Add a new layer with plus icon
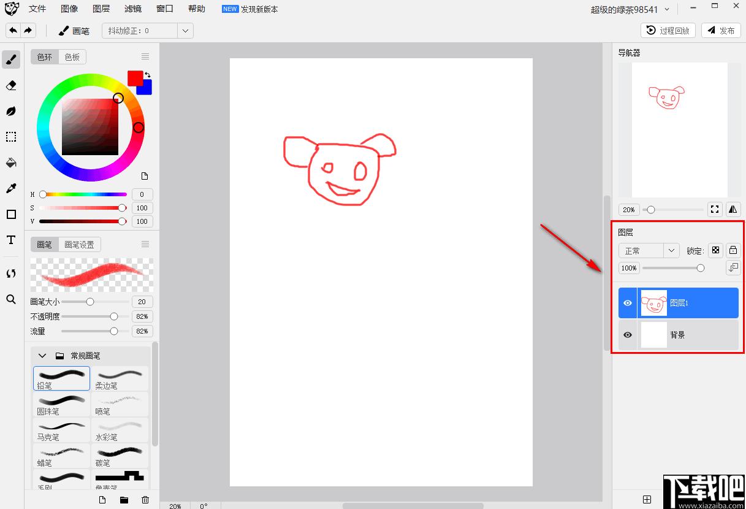Screen dimensions: 746x509 [x=647, y=500]
